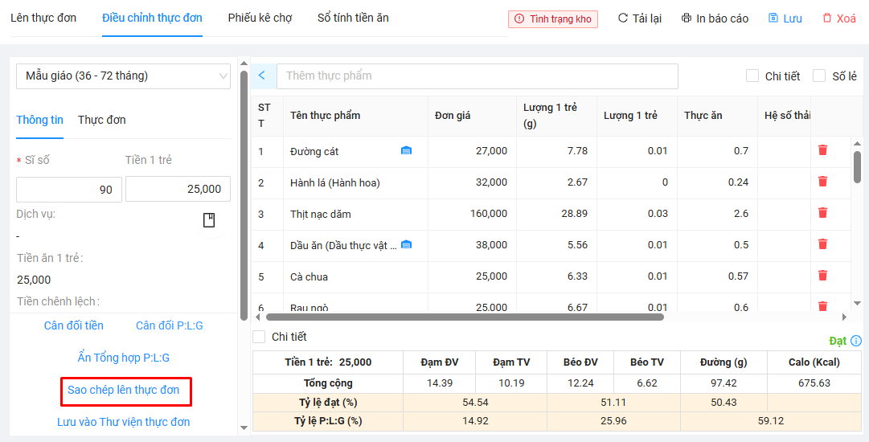Remove Cà chua using its trash icon
The height and width of the screenshot is (442, 869).
coord(822,276)
